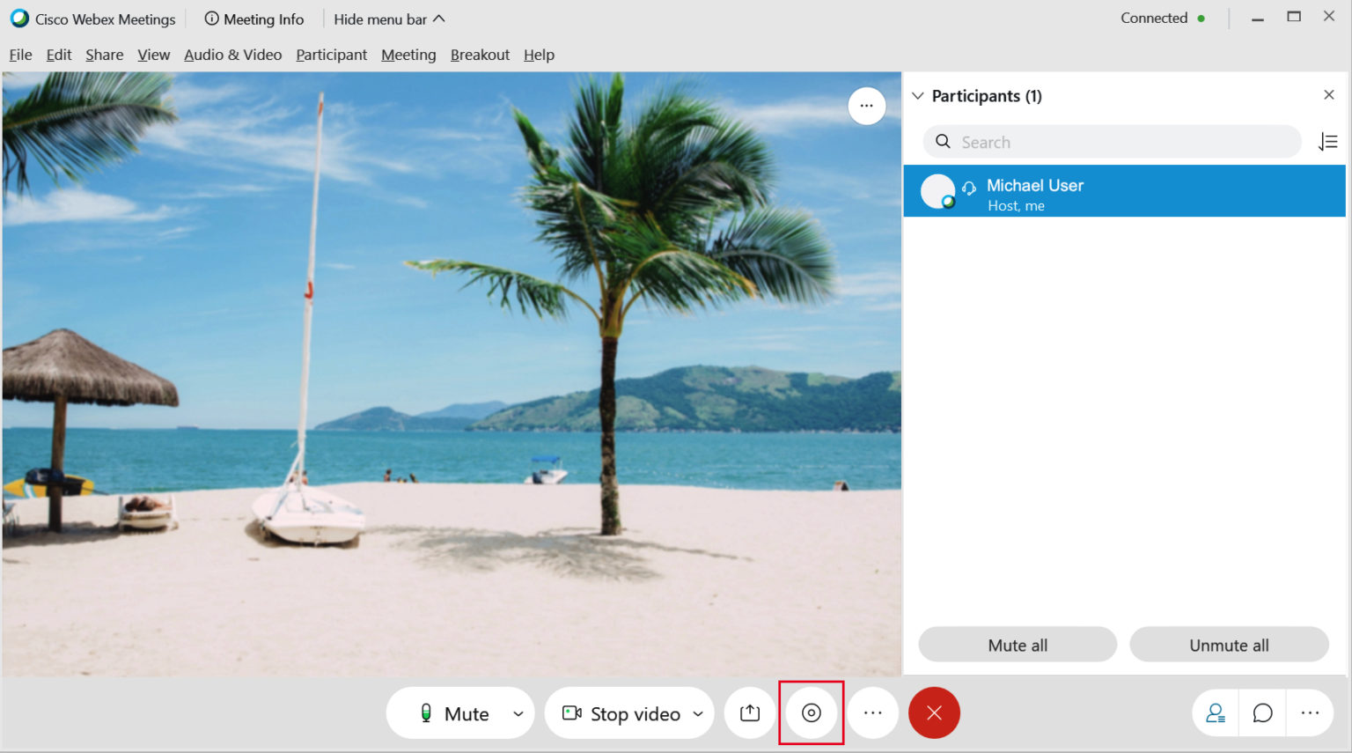Unmute all participants
This screenshot has height=753, width=1352.
click(x=1229, y=644)
